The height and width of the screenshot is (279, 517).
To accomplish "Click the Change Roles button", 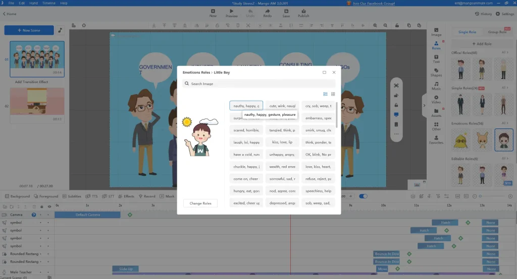I will (200, 203).
